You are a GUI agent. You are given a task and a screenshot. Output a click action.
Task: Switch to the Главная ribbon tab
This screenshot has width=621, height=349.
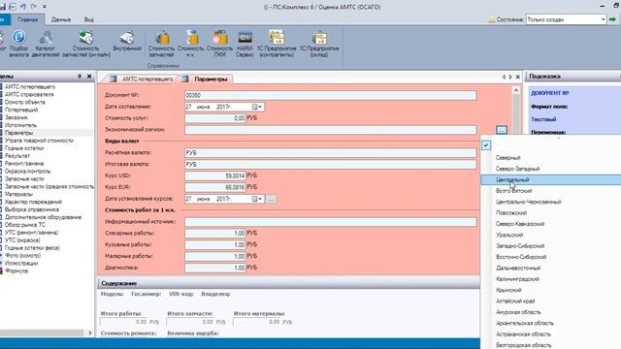pos(28,19)
